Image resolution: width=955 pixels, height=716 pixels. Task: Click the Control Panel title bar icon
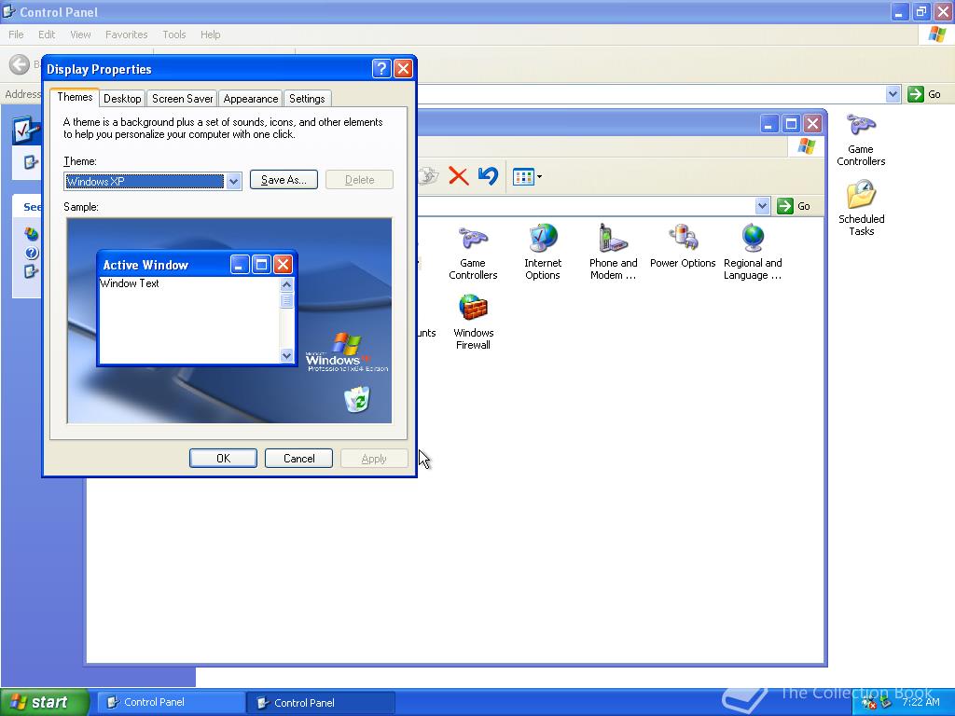pyautogui.click(x=8, y=11)
